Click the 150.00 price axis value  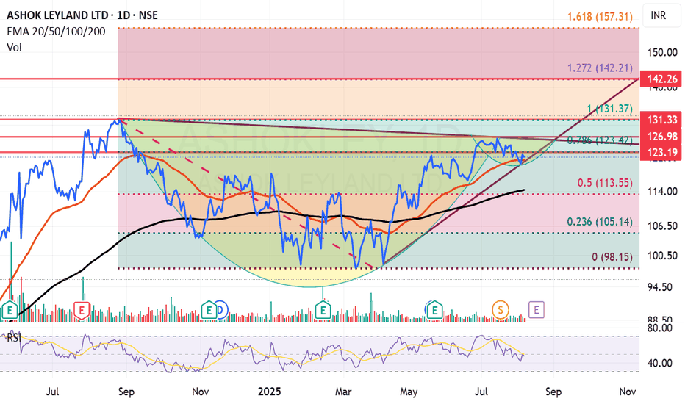(662, 53)
